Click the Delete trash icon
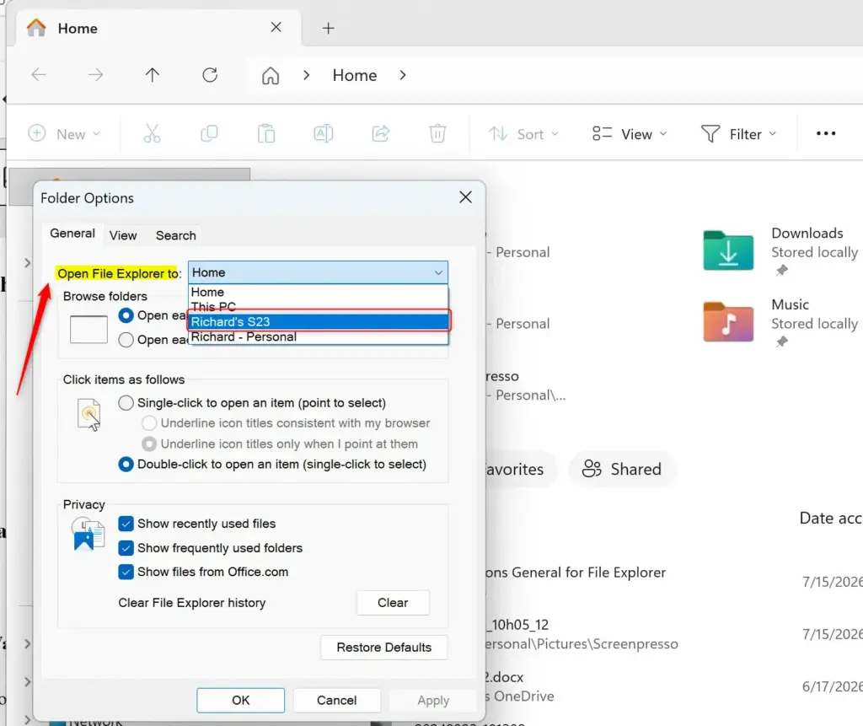The width and height of the screenshot is (863, 726). click(x=437, y=134)
